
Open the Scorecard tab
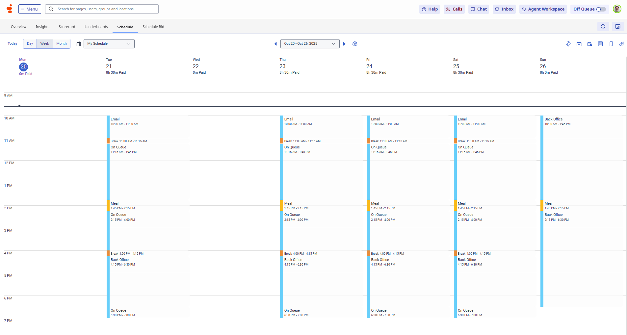(67, 27)
